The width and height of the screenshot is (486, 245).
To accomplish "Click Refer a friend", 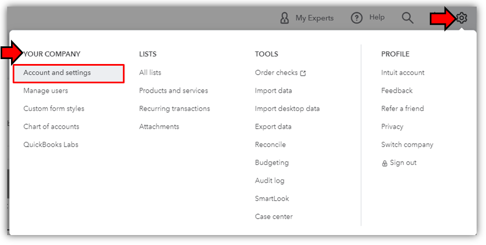I will click(402, 109).
